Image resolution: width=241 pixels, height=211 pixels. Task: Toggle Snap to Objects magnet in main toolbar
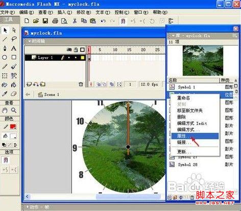tap(123, 21)
